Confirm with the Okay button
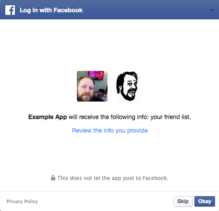 click(205, 201)
